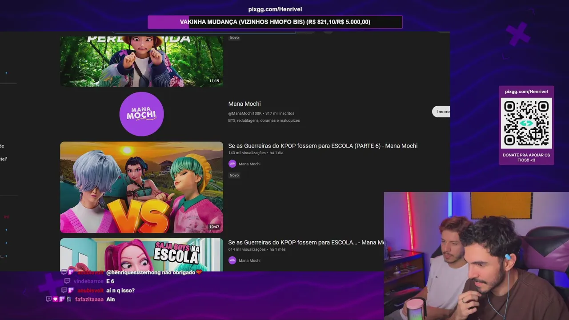Open the 'Se as Guerreiras do KPOP fossem para ESCOLA (PARTE 6)' title
569x320 pixels.
pos(323,146)
